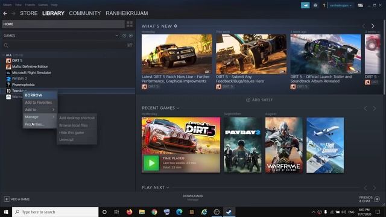Open the help question mark

tap(324, 5)
